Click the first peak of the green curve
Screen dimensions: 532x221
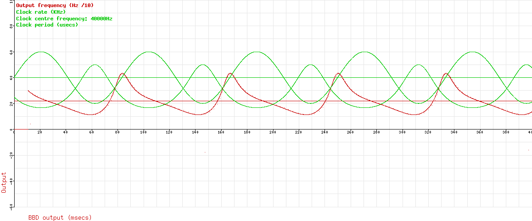coord(41,52)
